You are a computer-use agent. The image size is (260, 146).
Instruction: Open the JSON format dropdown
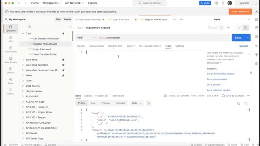click(136, 103)
